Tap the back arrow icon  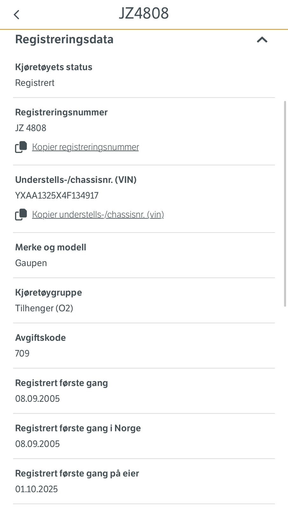pos(17,15)
